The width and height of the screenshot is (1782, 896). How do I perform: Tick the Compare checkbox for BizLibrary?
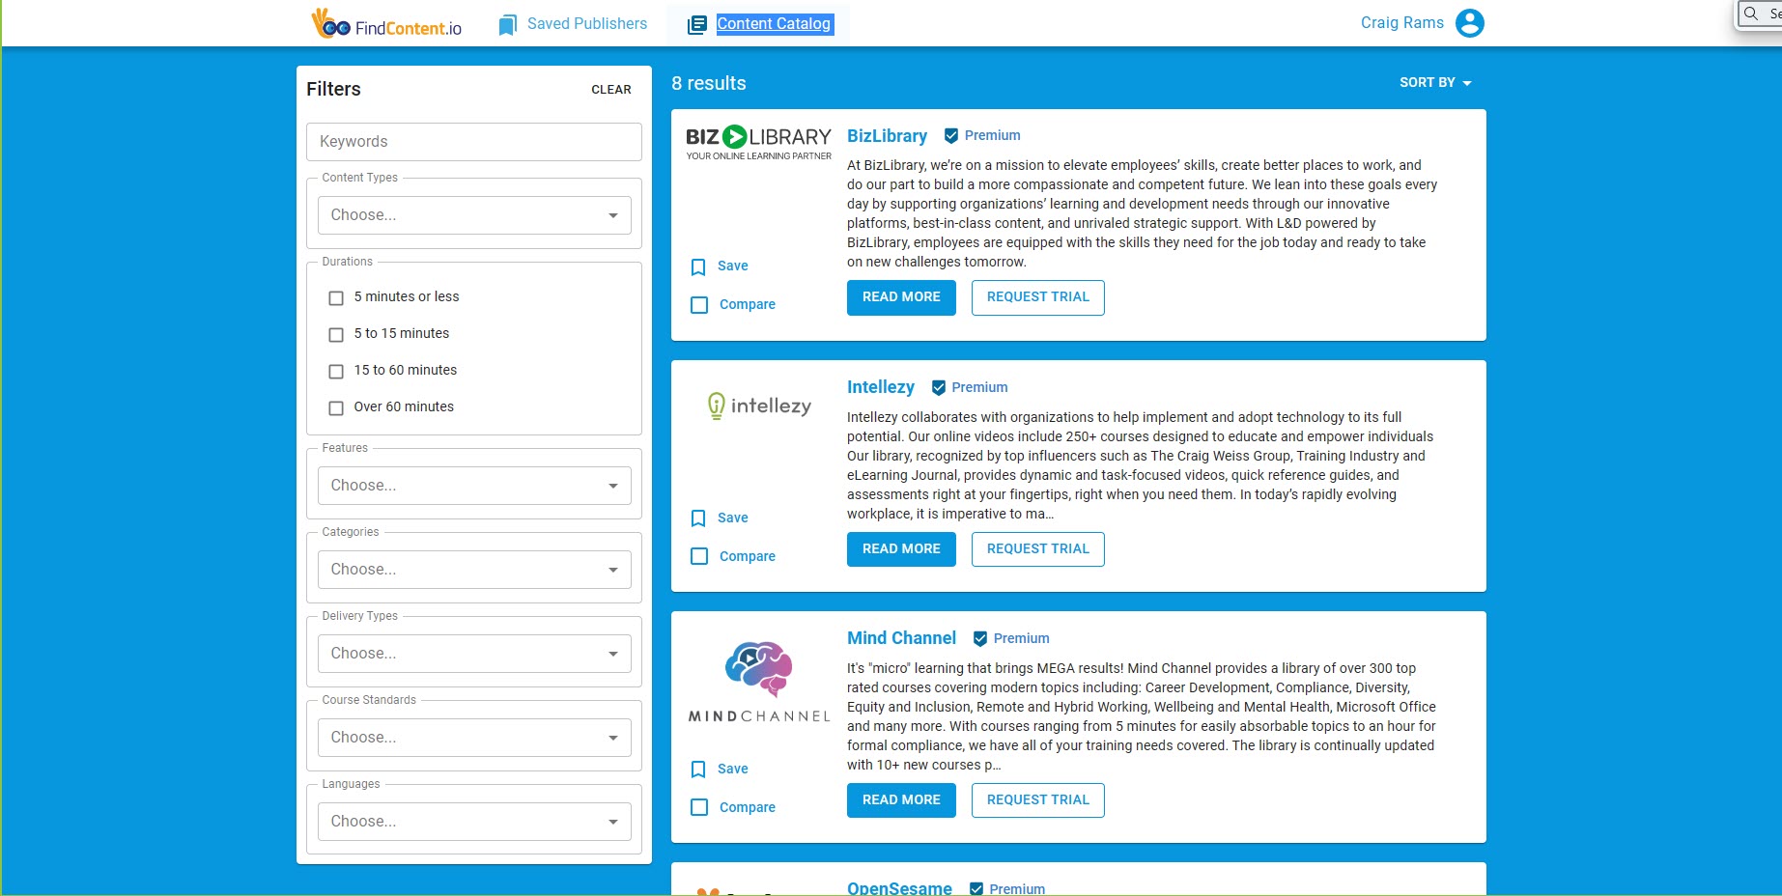pos(699,305)
